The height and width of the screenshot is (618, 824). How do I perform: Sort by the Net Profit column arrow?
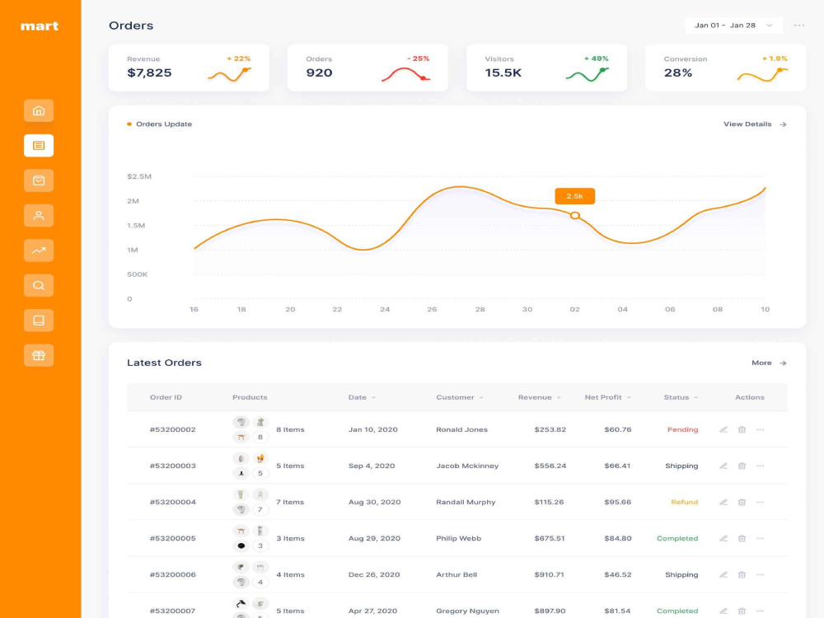tap(629, 398)
